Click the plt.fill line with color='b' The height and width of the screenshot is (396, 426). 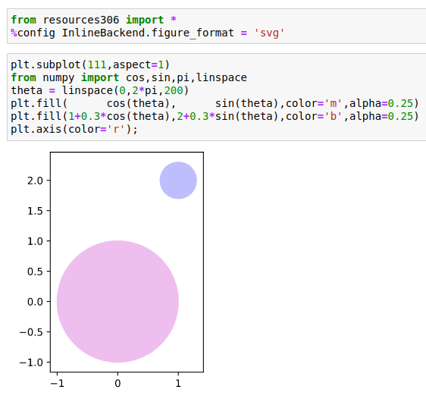pos(215,116)
